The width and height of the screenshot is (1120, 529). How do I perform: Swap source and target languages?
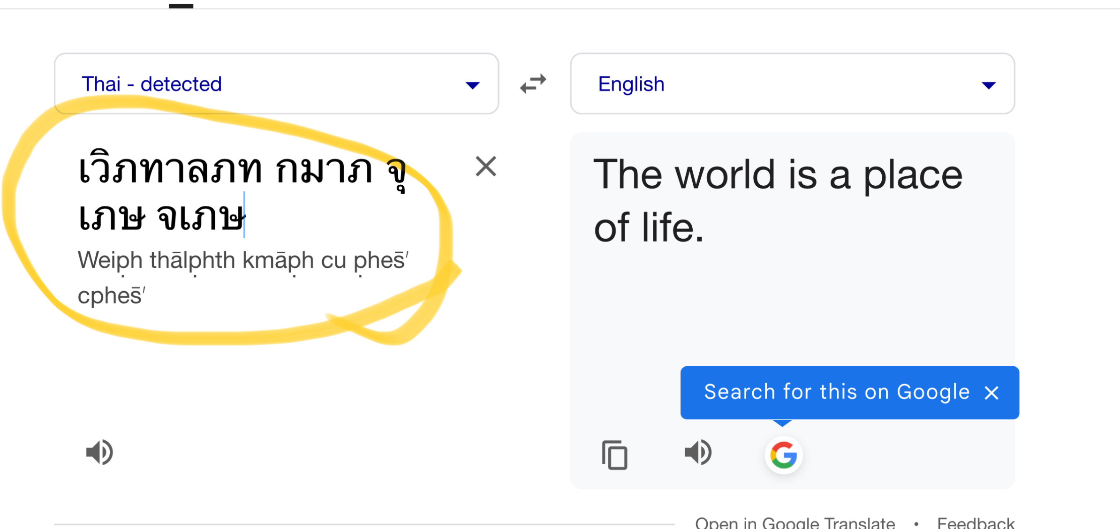(534, 84)
